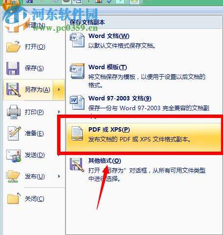Screen dimensions: 223x235
Task: Expand the 另存为(A) submenu arrow
Action: pos(59,90)
